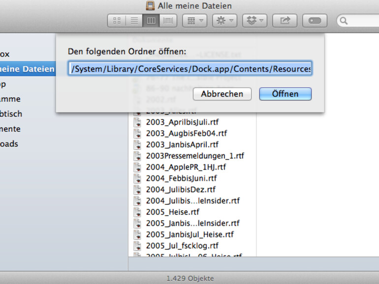The image size is (379, 284).
Task: Open the Programme sidebar item ending 'amme'
Action: point(10,99)
